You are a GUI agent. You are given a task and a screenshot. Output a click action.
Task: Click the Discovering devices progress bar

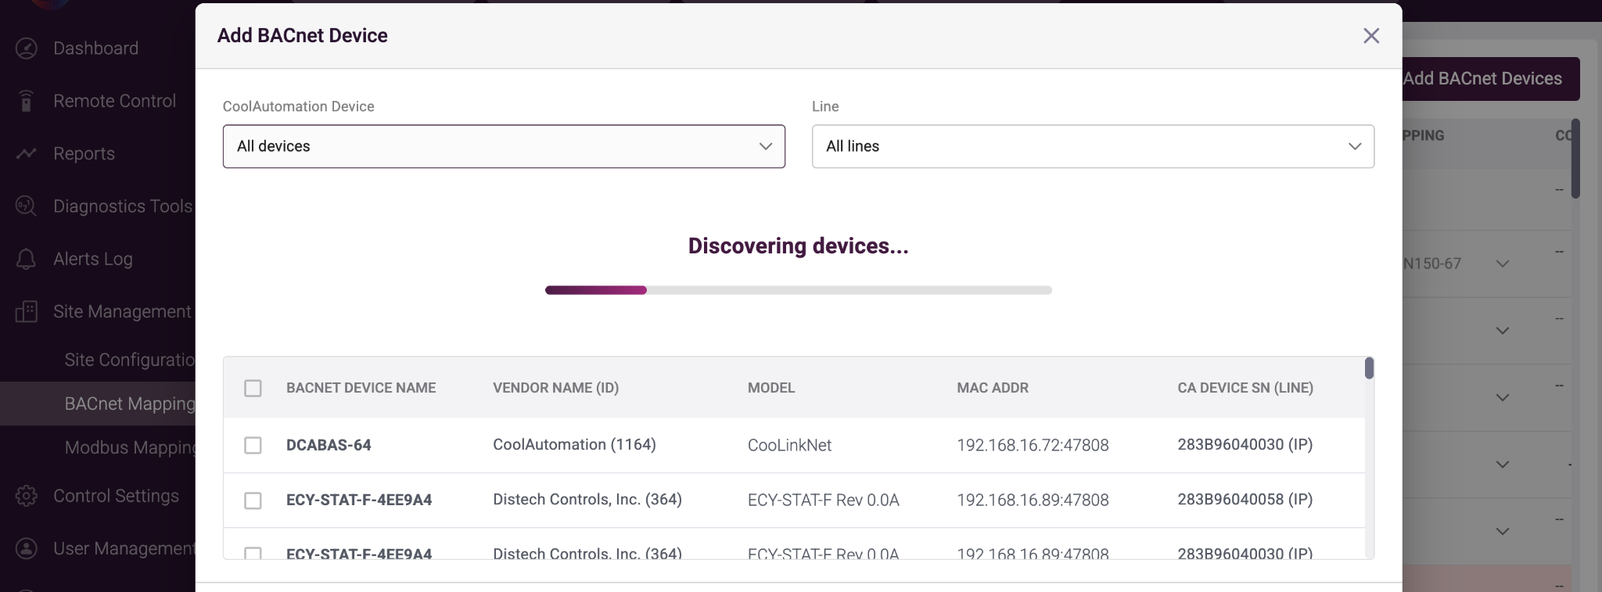point(798,290)
